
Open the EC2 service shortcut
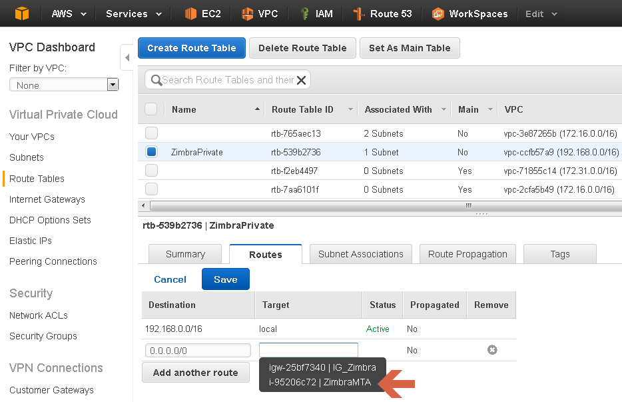click(203, 14)
